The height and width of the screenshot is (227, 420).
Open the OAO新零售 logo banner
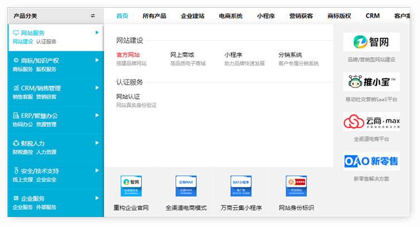click(x=371, y=161)
